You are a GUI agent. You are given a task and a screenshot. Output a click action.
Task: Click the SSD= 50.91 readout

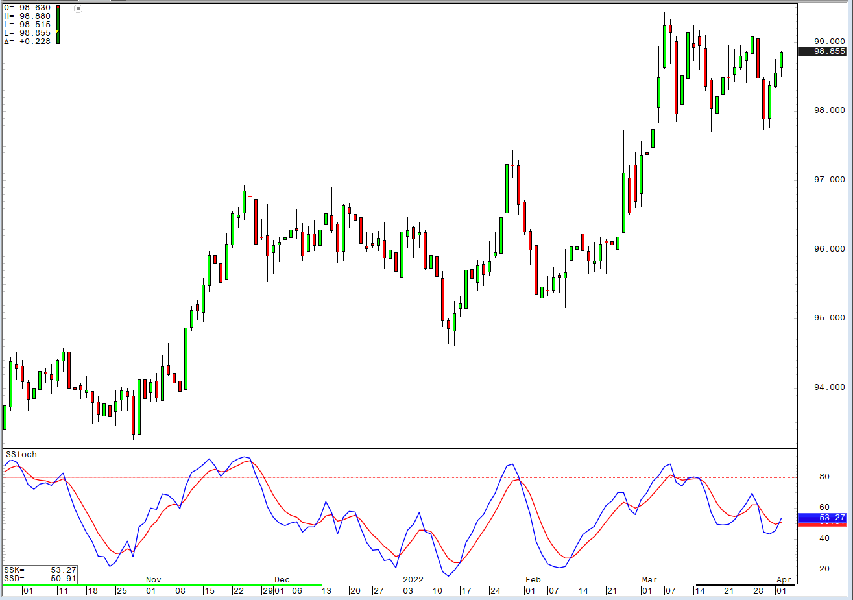tap(40, 578)
